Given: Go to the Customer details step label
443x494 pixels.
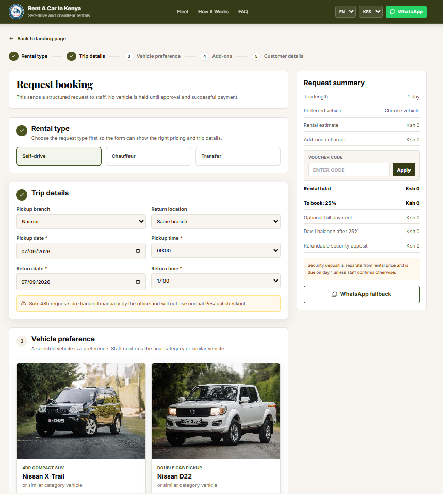Looking at the screenshot, I should pyautogui.click(x=284, y=56).
